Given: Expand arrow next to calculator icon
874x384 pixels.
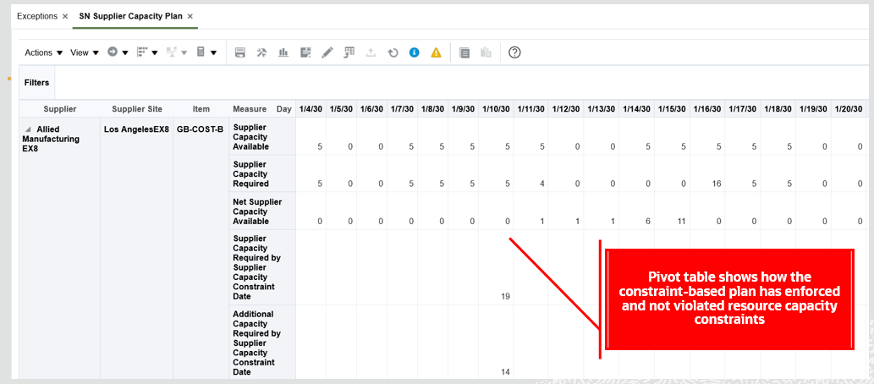Looking at the screenshot, I should point(213,53).
